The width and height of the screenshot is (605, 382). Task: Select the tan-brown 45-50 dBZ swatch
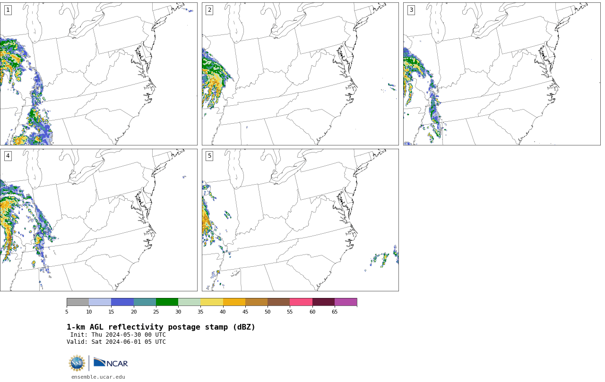click(256, 302)
